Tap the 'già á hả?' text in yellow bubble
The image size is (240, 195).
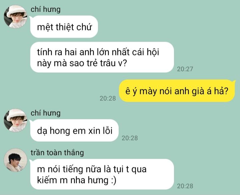click(210, 91)
